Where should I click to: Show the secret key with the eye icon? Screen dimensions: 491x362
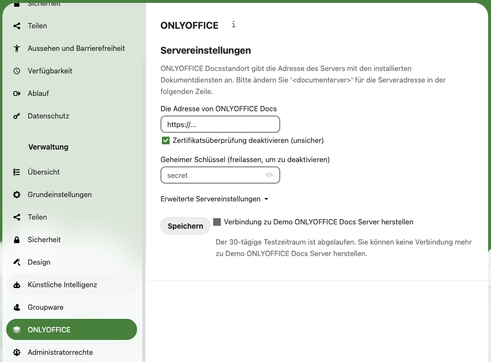tap(269, 175)
